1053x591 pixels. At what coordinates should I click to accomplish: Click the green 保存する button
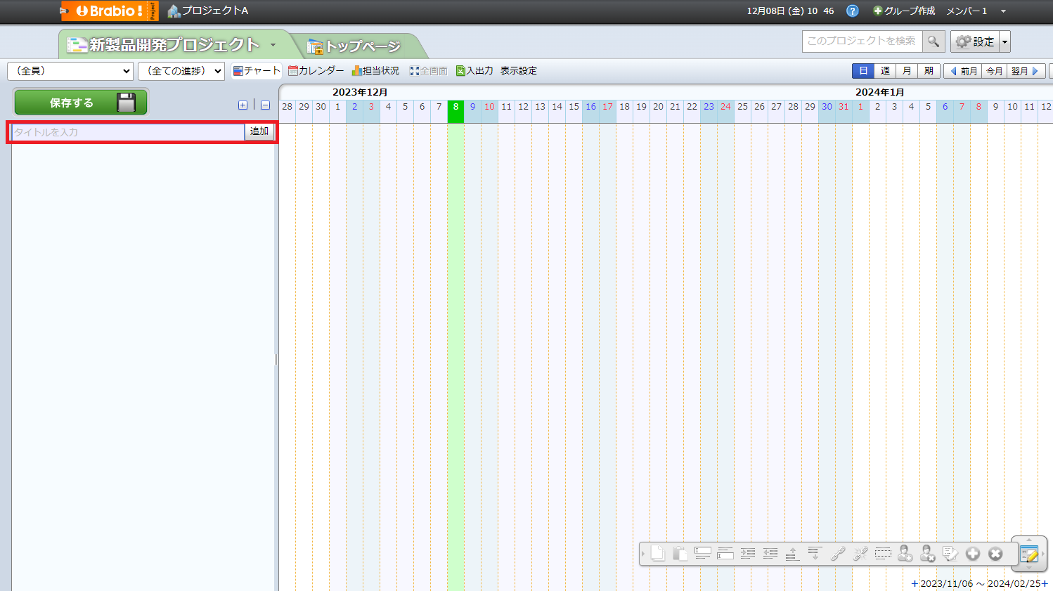click(x=80, y=103)
